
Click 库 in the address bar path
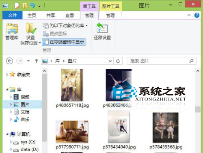tap(57, 61)
